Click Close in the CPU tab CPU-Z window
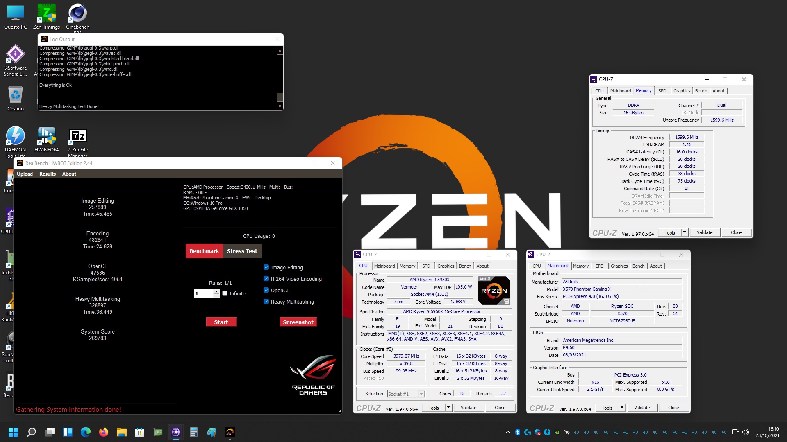This screenshot has width=787, height=442. [x=500, y=408]
